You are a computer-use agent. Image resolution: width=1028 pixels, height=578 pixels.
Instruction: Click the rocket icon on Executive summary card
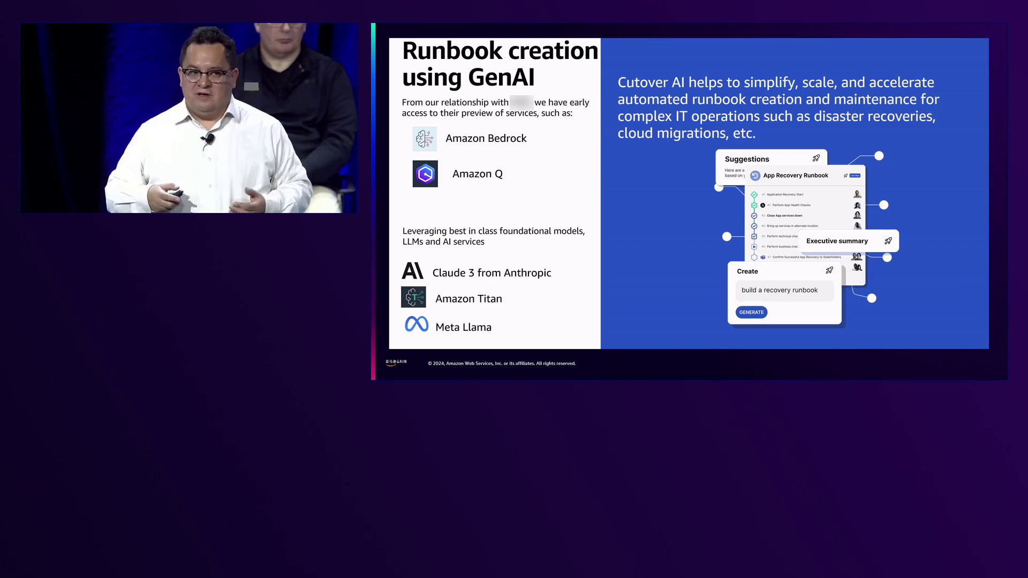(x=888, y=241)
